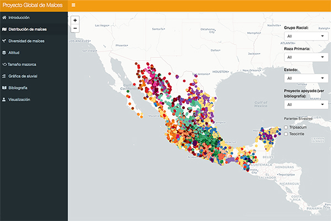Click the 'PANAMA' map label
Viewport: 331px width, 221px height.
(x=314, y=208)
